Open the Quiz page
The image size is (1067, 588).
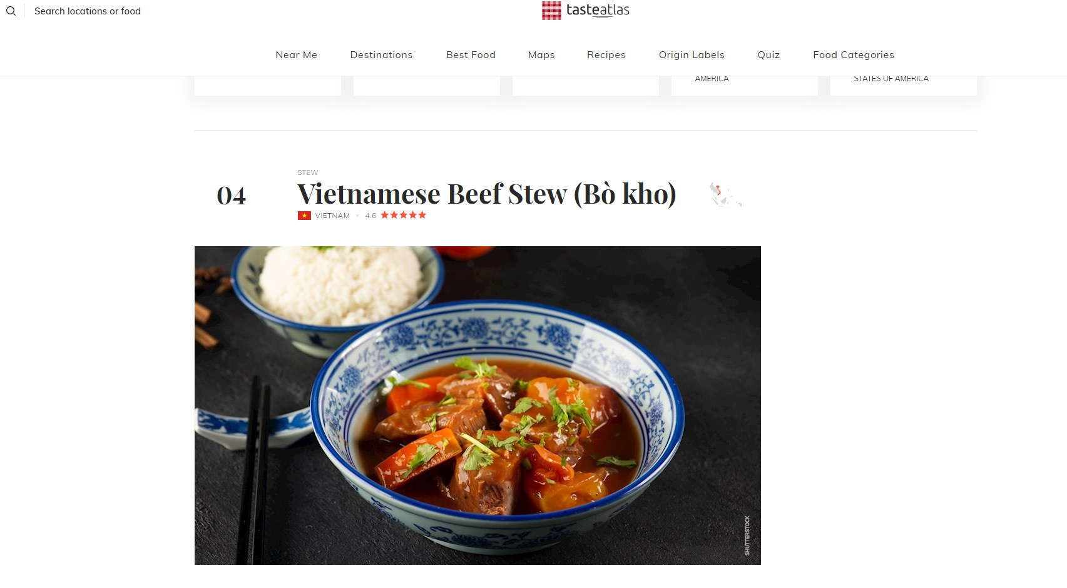coord(768,55)
